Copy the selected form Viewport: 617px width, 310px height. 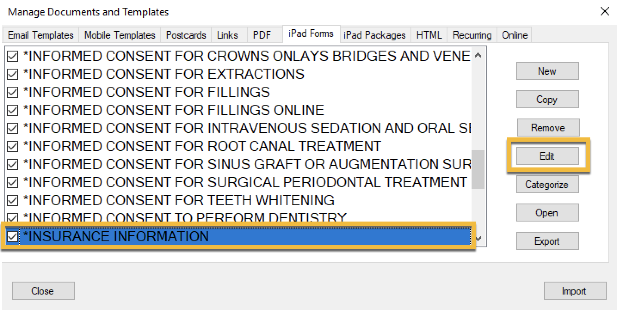pyautogui.click(x=547, y=99)
